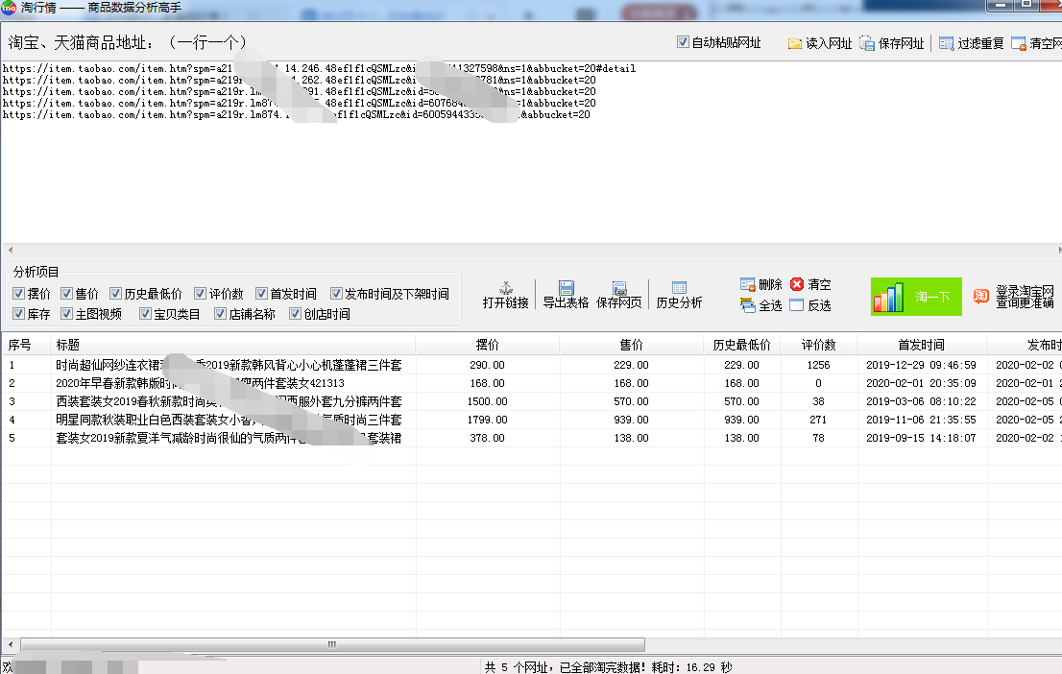
Task: Toggle 宝贝类目 checkbox
Action: pos(145,314)
